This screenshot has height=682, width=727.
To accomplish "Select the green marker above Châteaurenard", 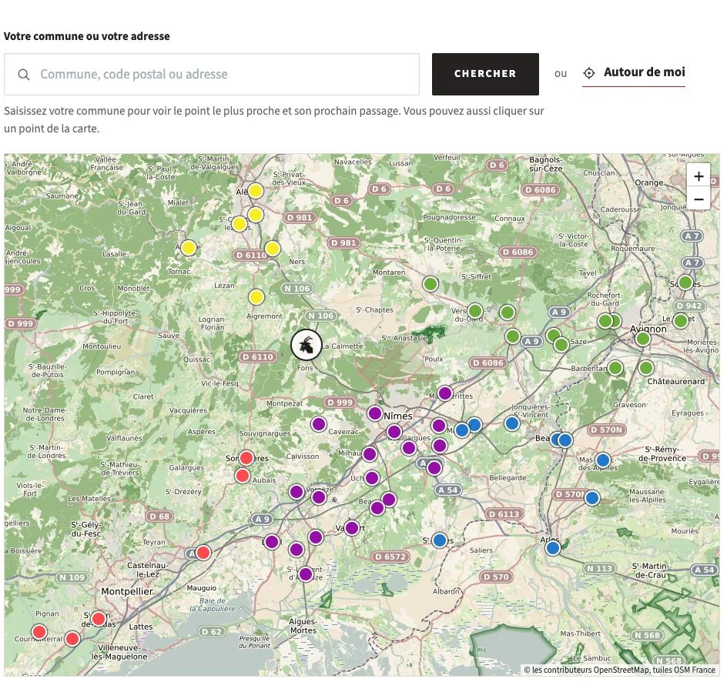I will 646,369.
